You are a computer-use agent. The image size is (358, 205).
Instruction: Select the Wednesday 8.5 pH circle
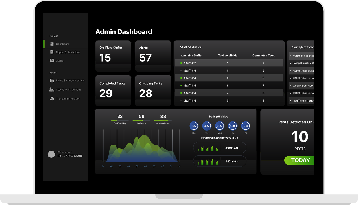[x=220, y=126]
